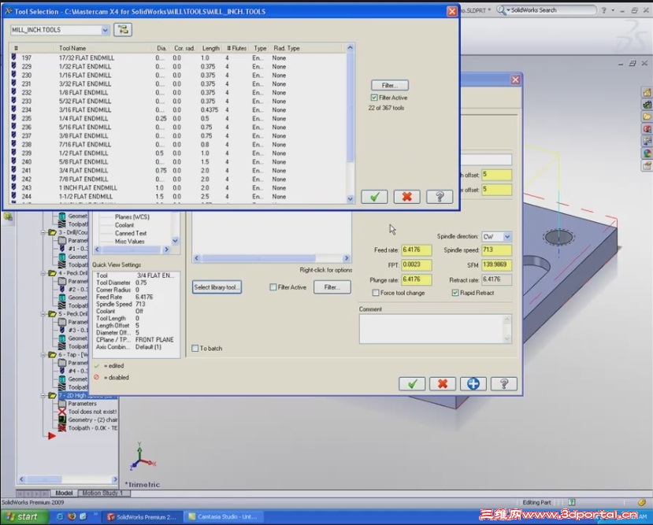Screen dimensions: 653x525
Task: Open help in Tool Selection dialog
Action: click(x=440, y=197)
